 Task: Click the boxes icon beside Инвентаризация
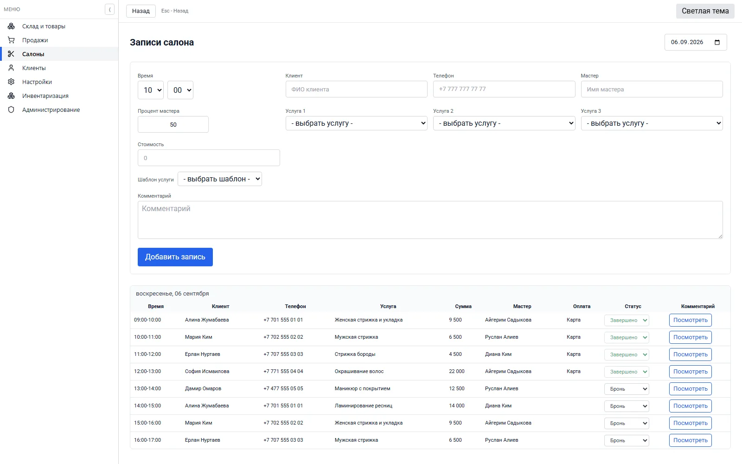pos(11,96)
